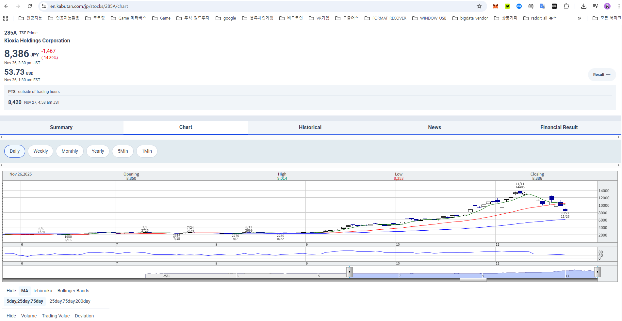Open the 상품기획 bookmark folder
This screenshot has width=622, height=321.
[x=506, y=18]
